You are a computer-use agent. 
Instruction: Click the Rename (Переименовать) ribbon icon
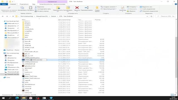pos(86,8)
